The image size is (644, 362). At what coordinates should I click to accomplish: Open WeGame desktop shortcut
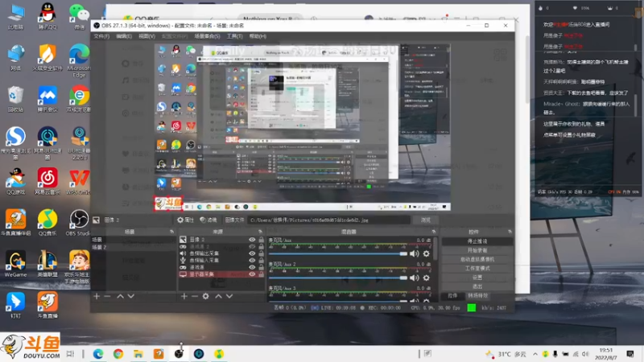[x=15, y=264]
